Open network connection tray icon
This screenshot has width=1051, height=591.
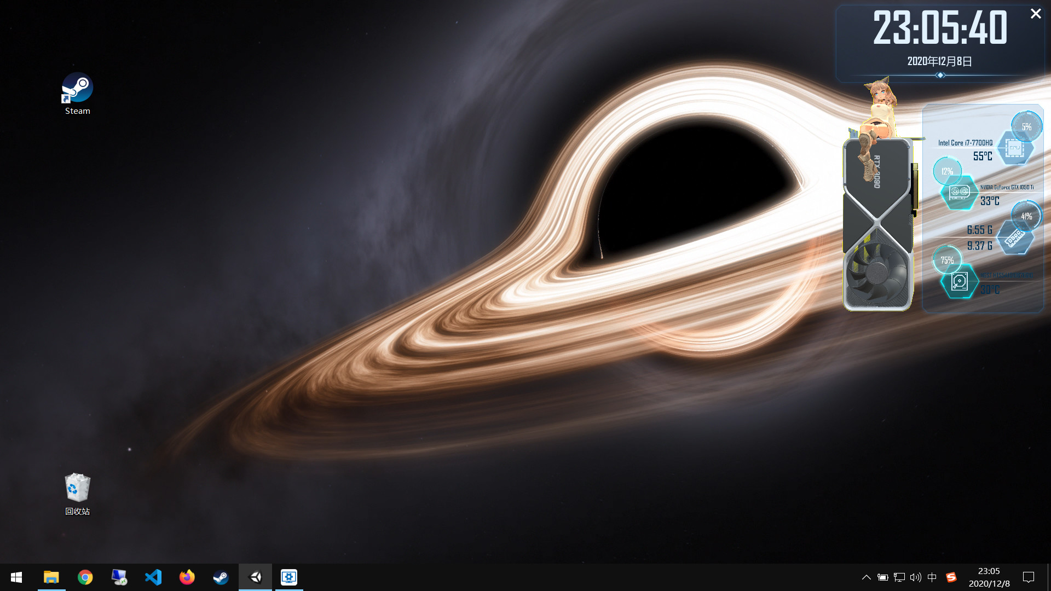(899, 577)
